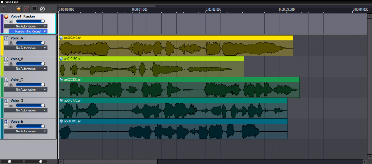Viewport: 372px width, 164px height.
Task: Open the No Automation dropdown for Voice_B
Action: click(x=26, y=69)
